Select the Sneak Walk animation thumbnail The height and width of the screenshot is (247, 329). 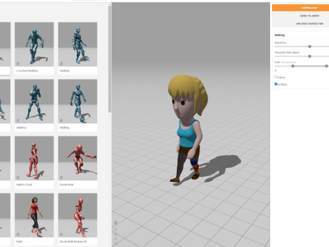[77, 158]
